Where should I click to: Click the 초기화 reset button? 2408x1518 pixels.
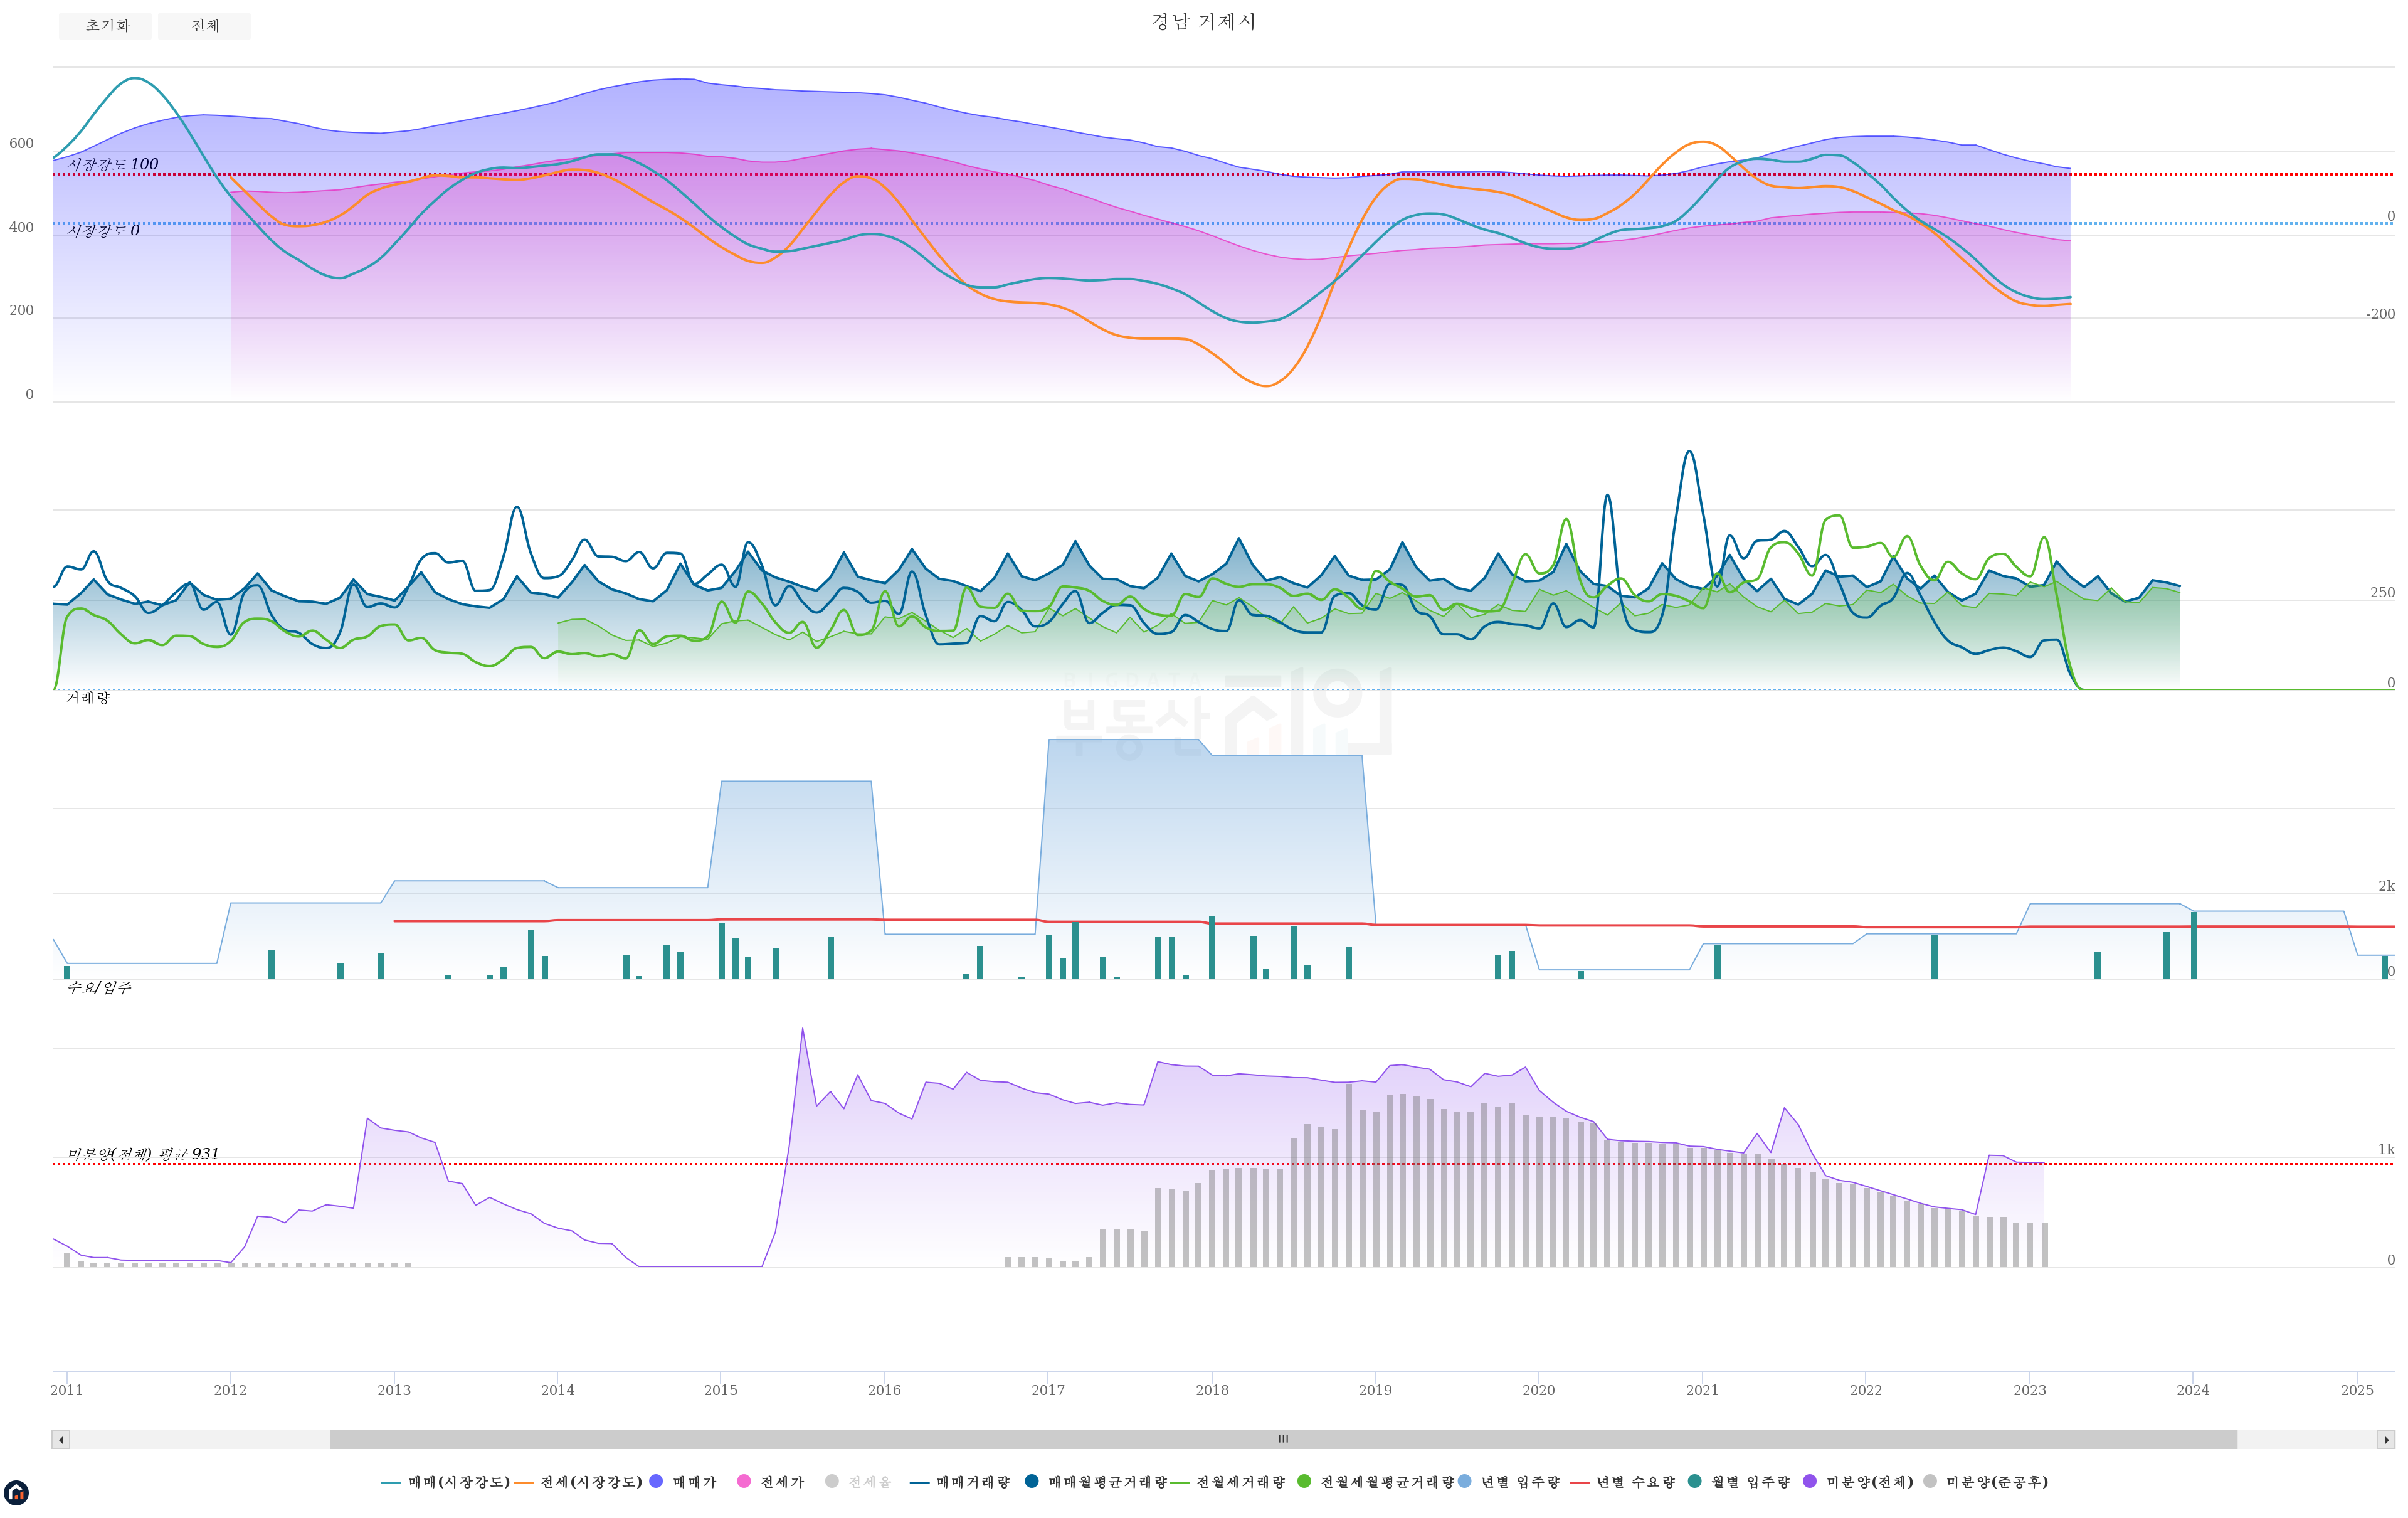[105, 26]
